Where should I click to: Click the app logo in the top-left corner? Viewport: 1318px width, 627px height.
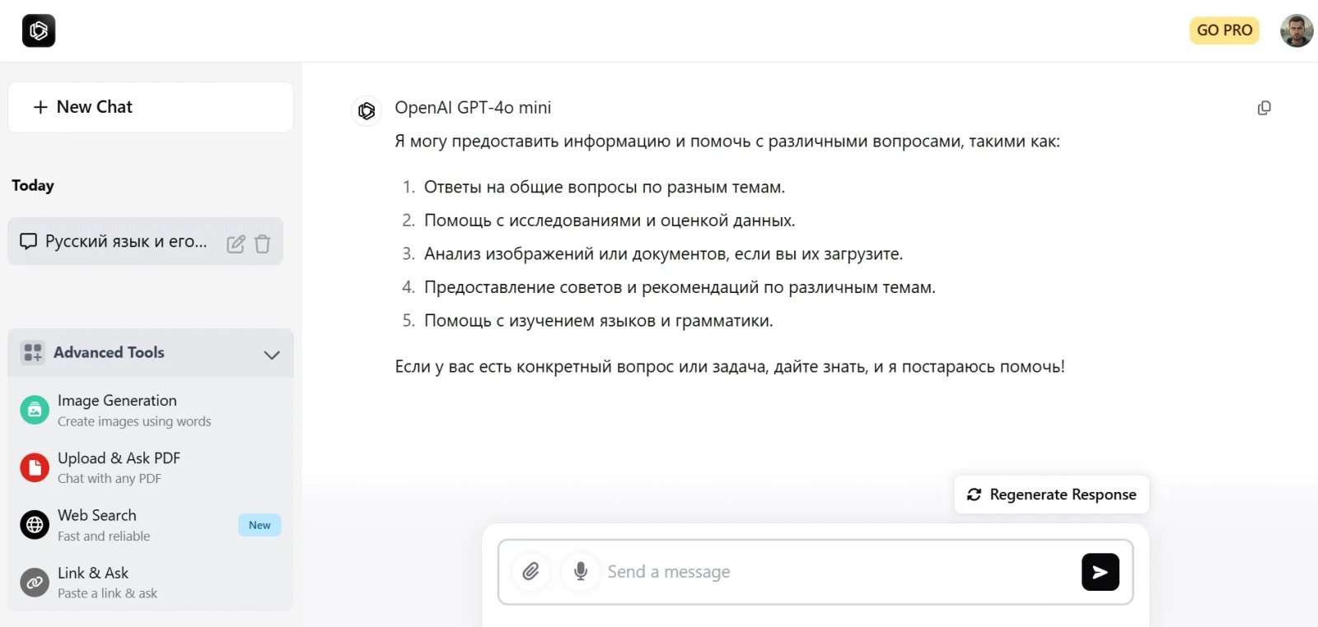(x=38, y=30)
